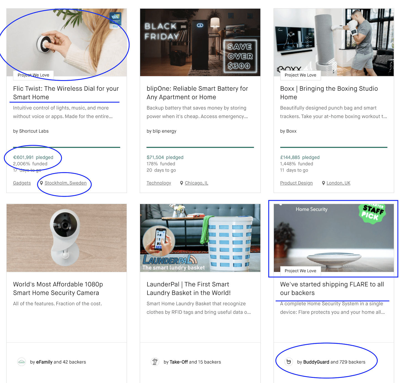Open World's Most Affordable 1080p Camera title
Image resolution: width=402 pixels, height=383 pixels.
pyautogui.click(x=58, y=289)
